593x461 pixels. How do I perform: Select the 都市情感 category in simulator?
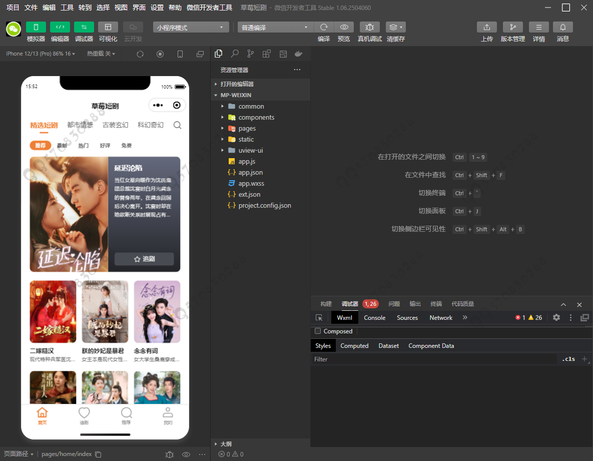(x=80, y=125)
